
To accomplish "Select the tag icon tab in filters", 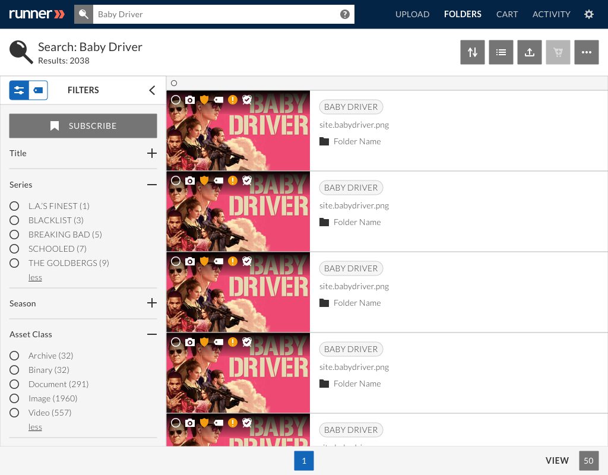I will click(39, 90).
